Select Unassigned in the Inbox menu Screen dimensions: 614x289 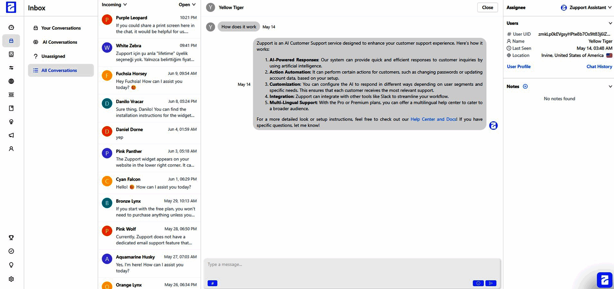coord(61,56)
